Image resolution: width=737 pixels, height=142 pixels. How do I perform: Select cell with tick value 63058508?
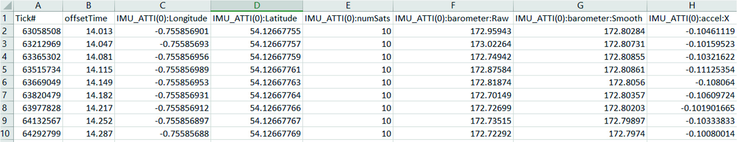(x=38, y=31)
